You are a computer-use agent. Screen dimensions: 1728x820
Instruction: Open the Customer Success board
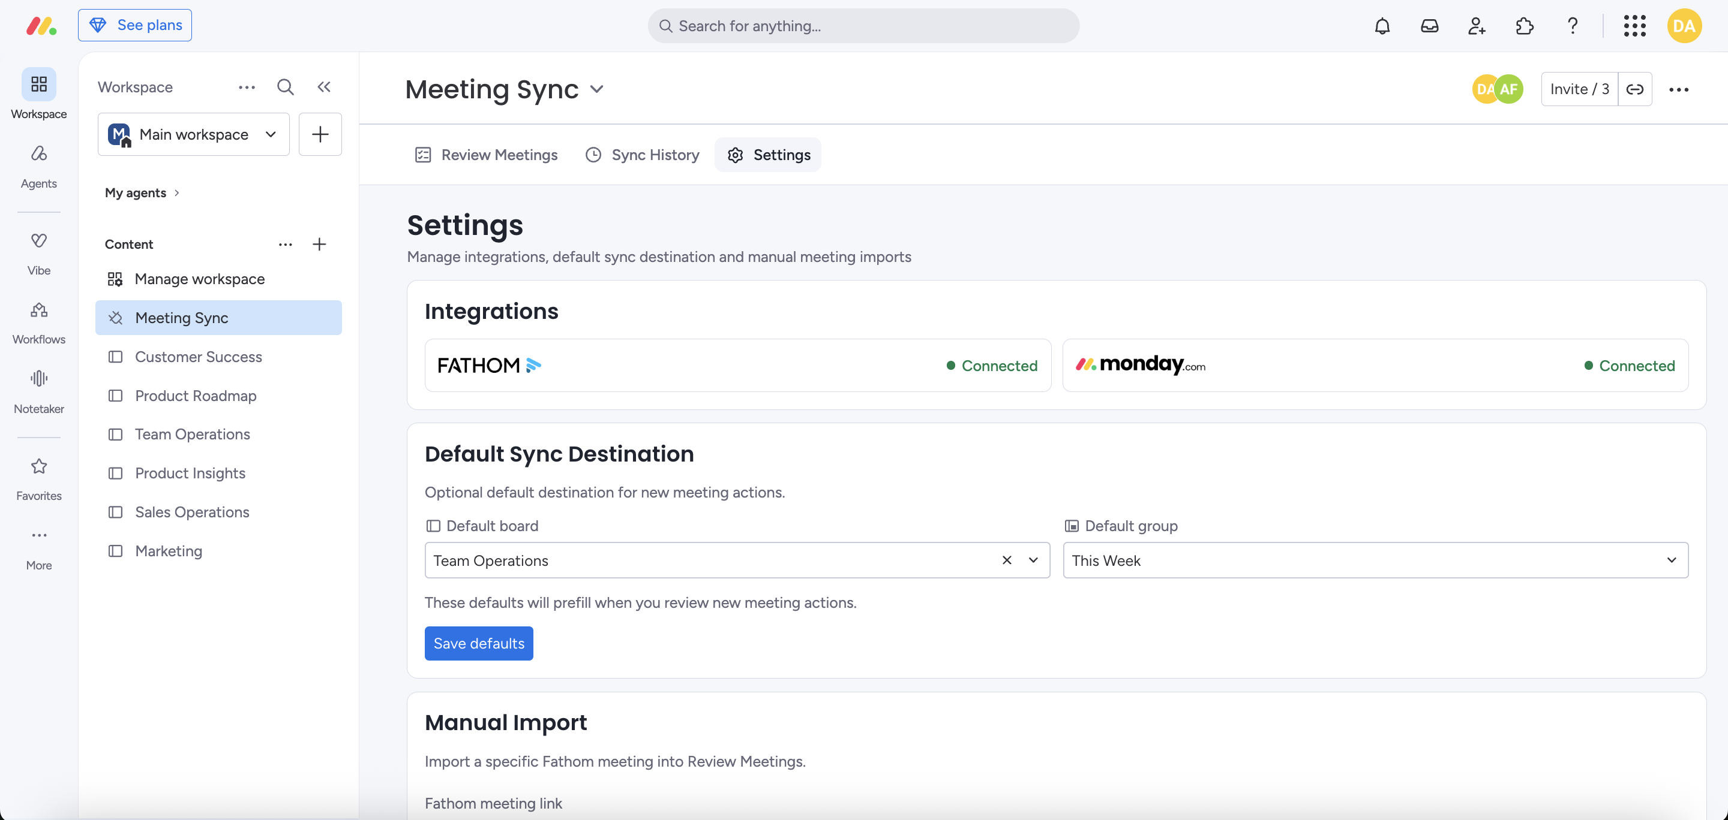coord(218,357)
